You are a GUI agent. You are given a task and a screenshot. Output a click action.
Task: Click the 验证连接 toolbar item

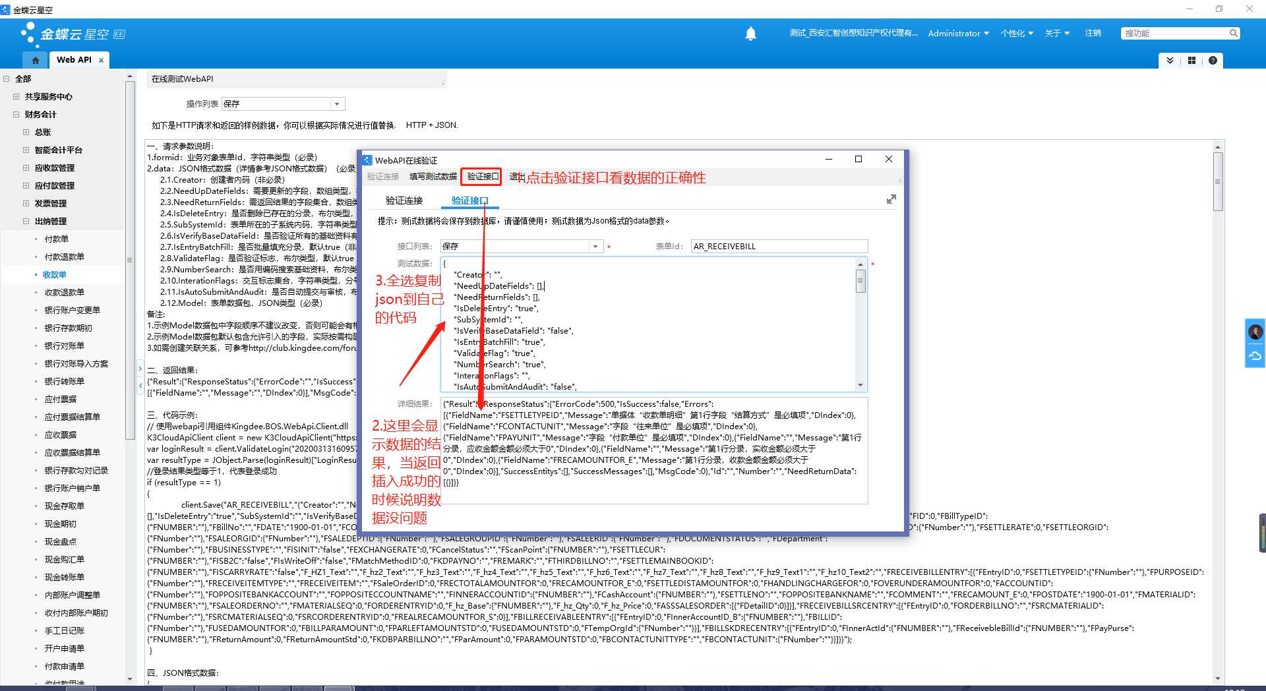(x=383, y=176)
